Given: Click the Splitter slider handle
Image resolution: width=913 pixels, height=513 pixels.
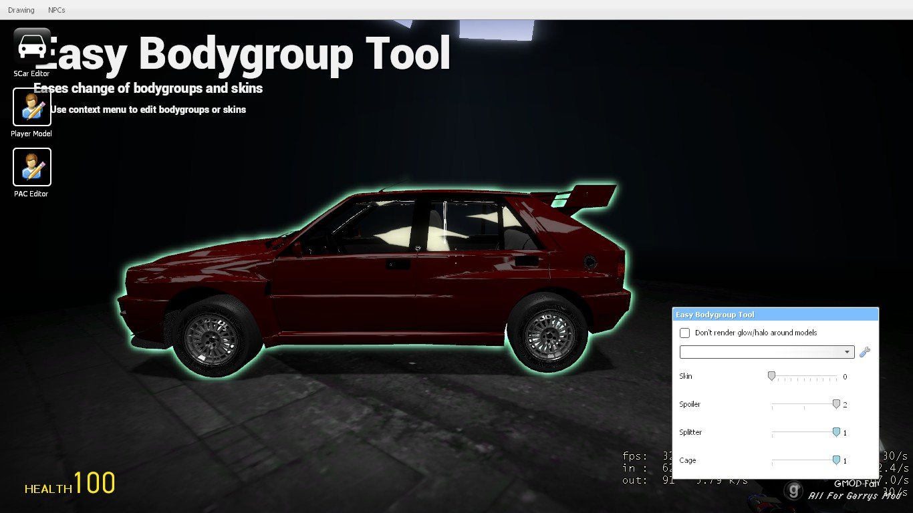Looking at the screenshot, I should (836, 432).
